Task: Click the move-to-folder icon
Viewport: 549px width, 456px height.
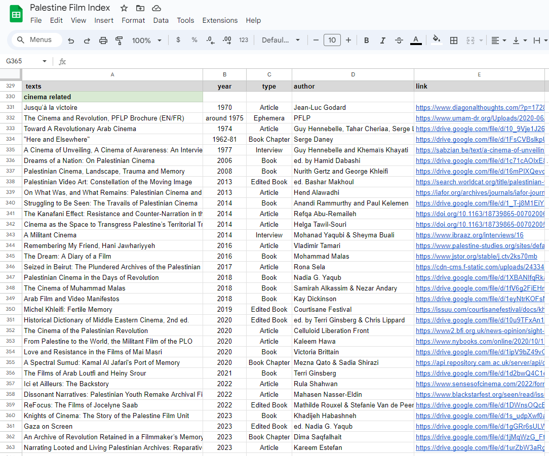Action: click(x=140, y=8)
